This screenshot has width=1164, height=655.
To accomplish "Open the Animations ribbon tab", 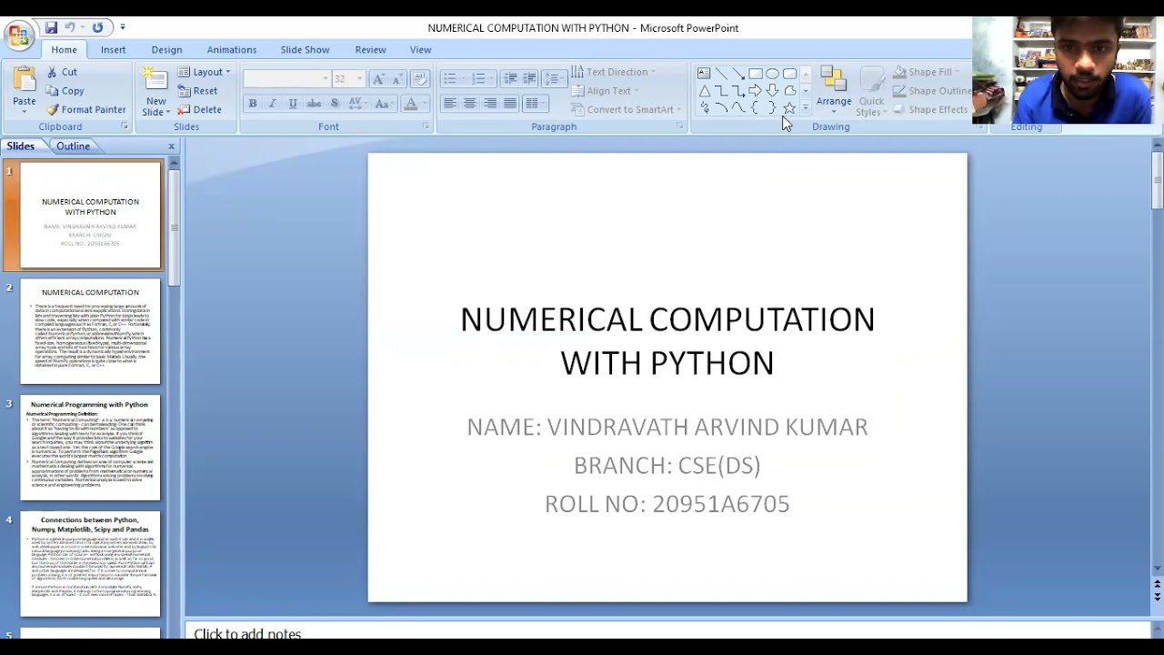I will pos(232,50).
